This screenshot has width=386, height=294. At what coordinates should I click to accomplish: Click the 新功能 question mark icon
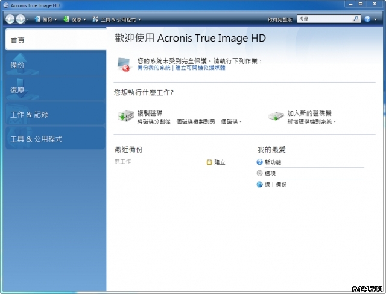(x=259, y=162)
